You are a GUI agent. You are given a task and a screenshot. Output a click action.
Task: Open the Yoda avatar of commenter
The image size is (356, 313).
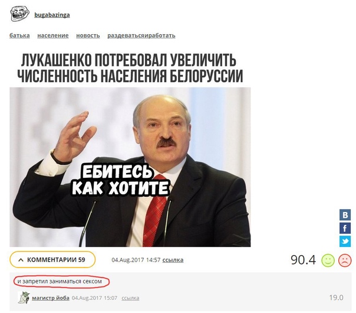coord(24,297)
